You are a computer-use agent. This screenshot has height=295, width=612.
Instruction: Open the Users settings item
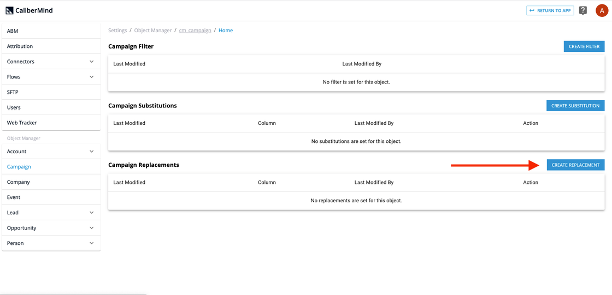click(51, 107)
